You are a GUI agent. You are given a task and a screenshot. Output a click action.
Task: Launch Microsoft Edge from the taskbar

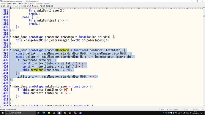44,113
